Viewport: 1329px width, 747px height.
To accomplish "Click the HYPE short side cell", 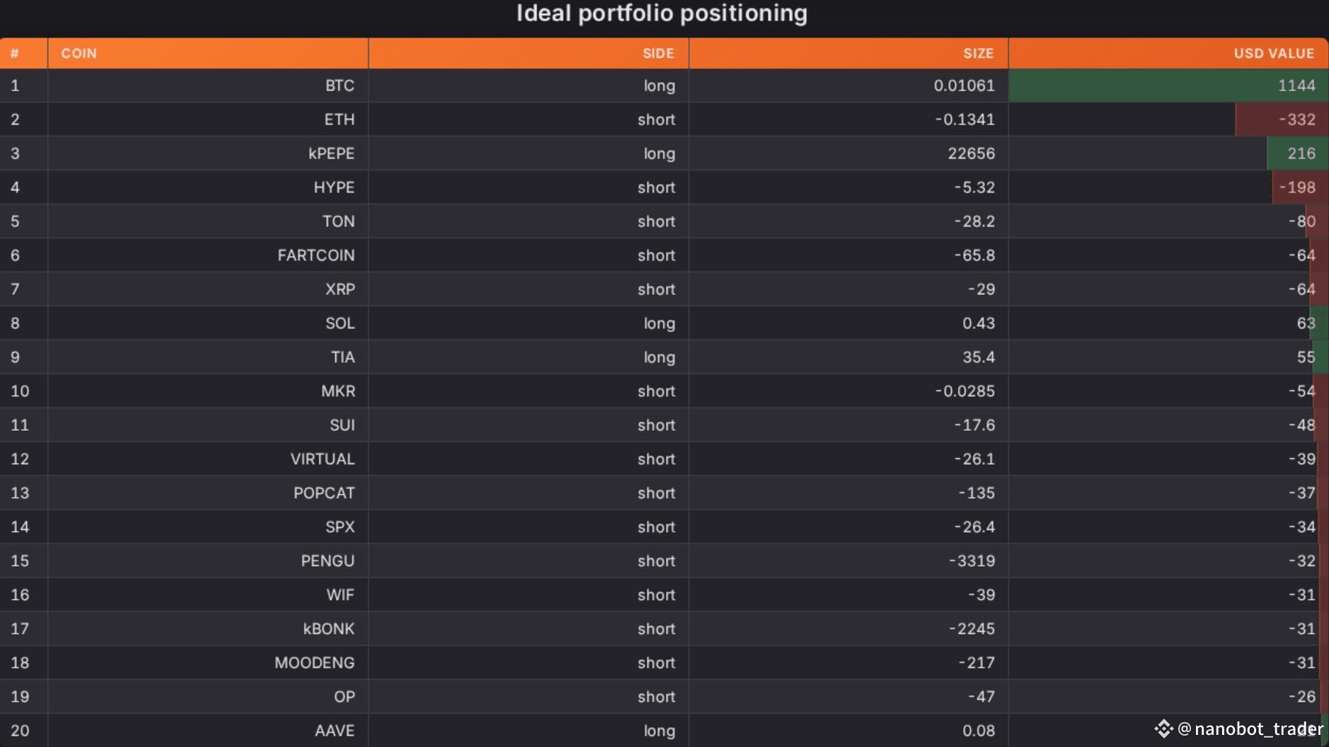I will (x=529, y=187).
